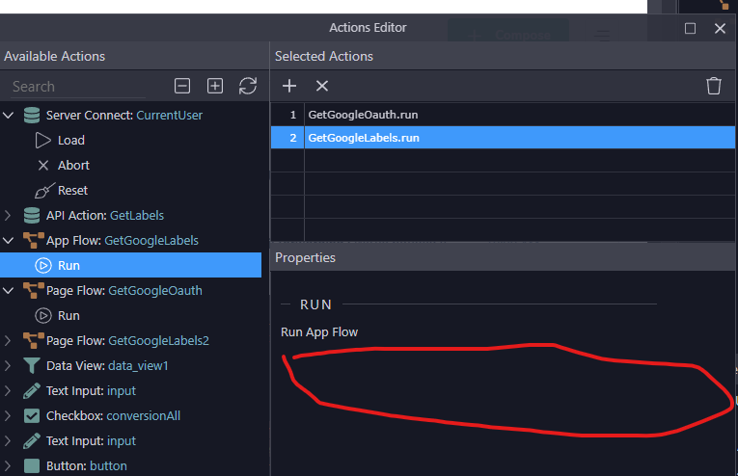Viewport: 738px width, 476px height.
Task: Click data_view1 label text
Action: point(138,365)
